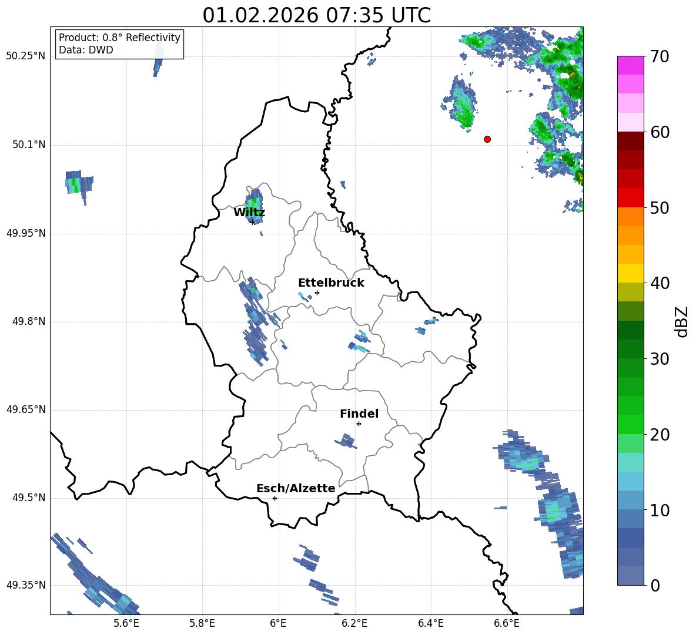
Task: Click the 6.4°E longitude tick label
Action: point(430,623)
